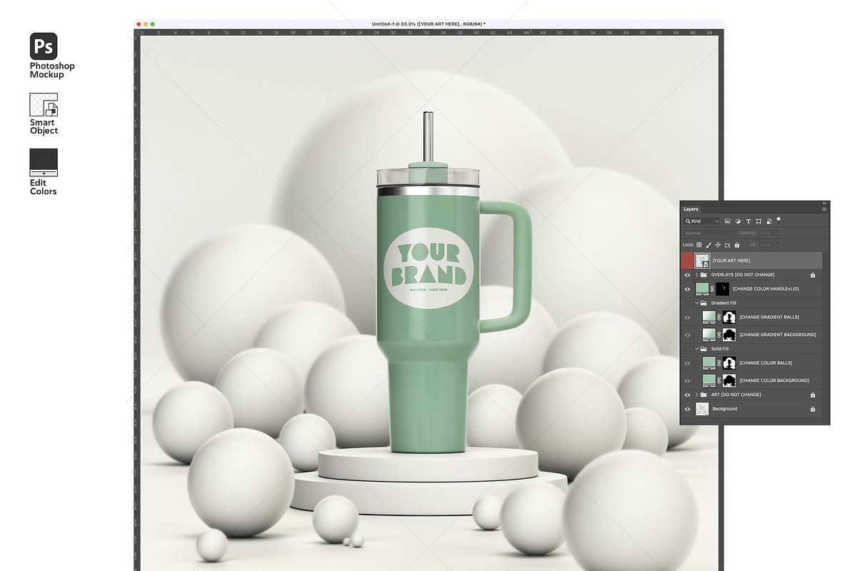Click the lock image pixels brush icon

[708, 245]
